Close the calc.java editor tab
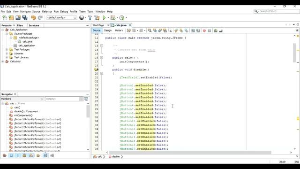 [x=130, y=25]
